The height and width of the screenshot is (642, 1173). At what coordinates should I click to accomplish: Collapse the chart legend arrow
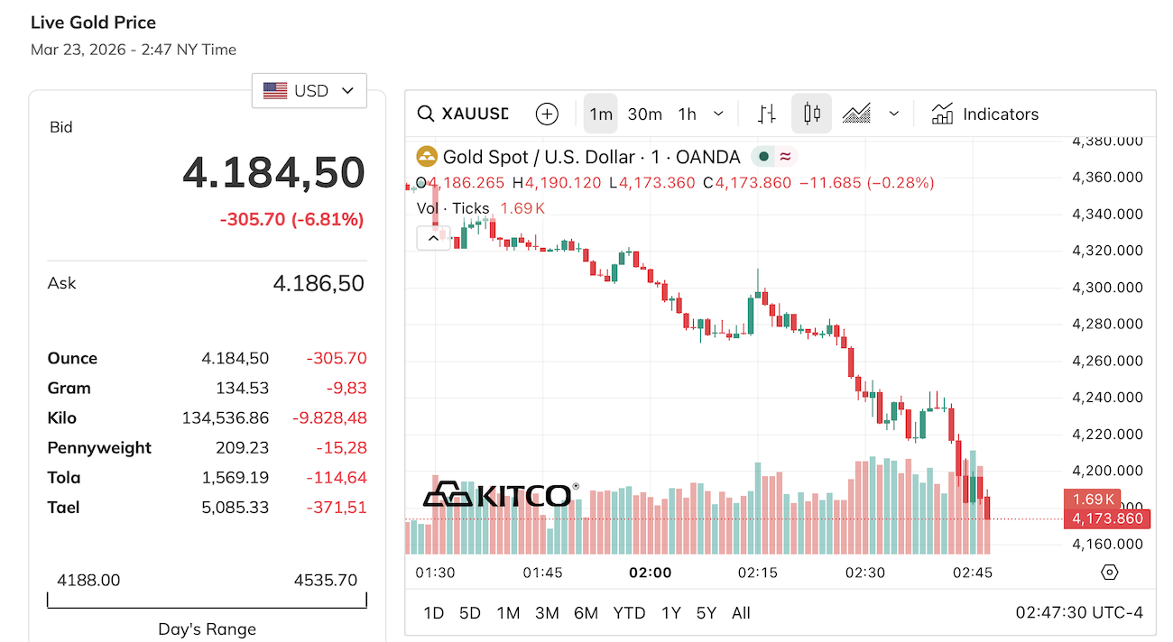click(x=433, y=238)
